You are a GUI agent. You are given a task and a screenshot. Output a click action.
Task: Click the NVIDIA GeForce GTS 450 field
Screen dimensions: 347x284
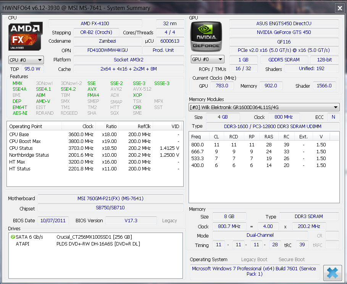point(284,32)
